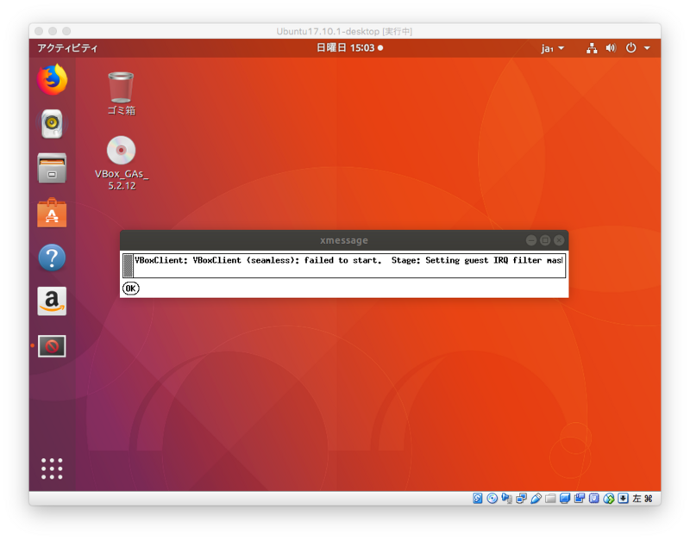Click the VirtualBox virtualization features indicator

(593, 499)
